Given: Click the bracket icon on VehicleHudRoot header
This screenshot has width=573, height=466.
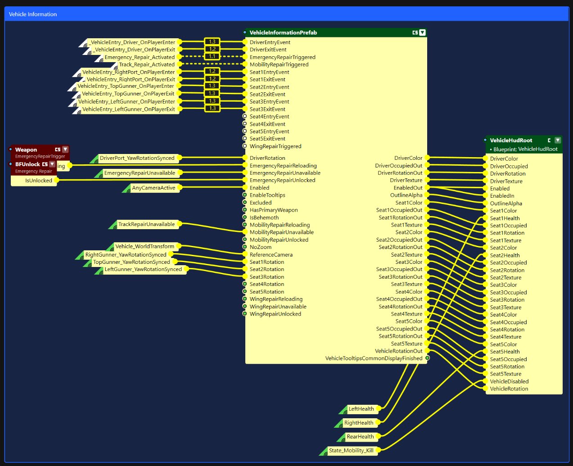Looking at the screenshot, I should point(549,140).
